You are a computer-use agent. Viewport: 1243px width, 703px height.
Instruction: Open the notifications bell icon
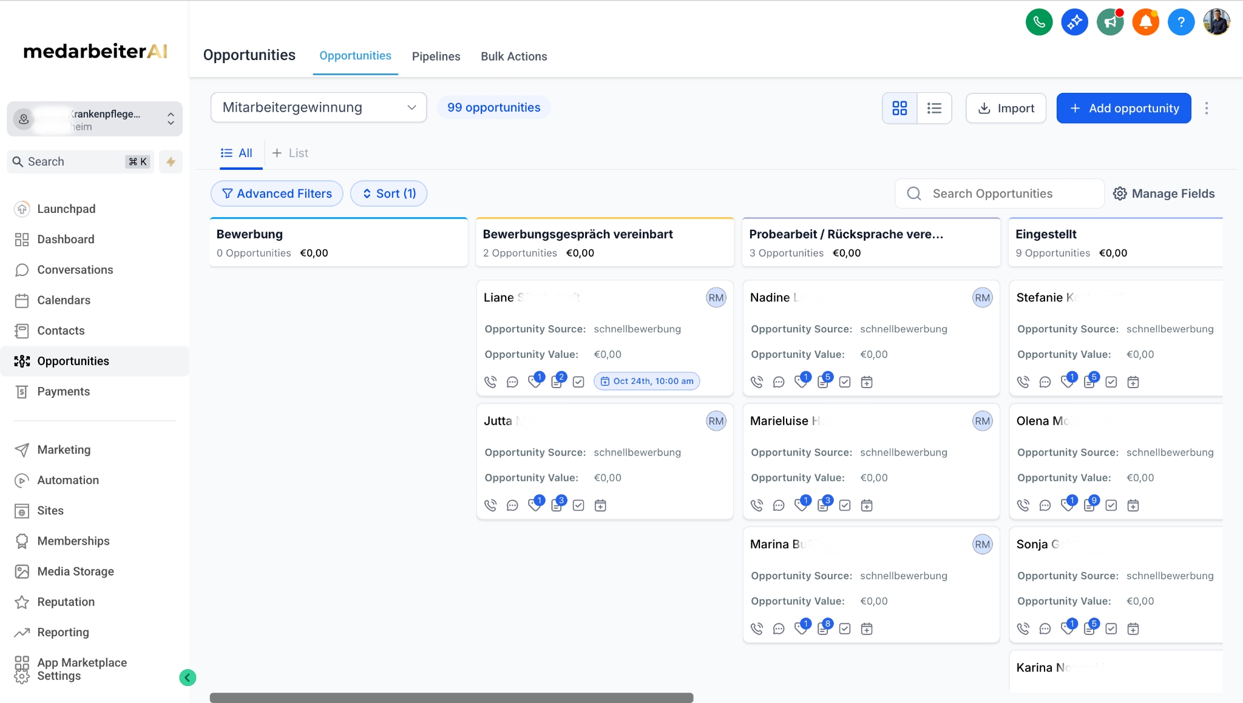(x=1145, y=22)
